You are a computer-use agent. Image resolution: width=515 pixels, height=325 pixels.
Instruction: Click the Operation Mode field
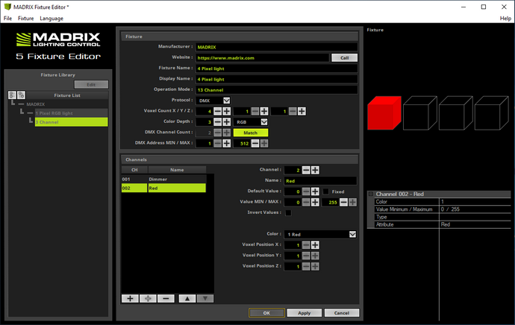[277, 90]
